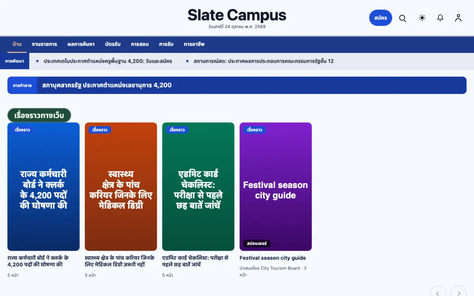Open the blue clerk posts story card
Screen dimensions: 474x296
pyautogui.click(x=43, y=187)
